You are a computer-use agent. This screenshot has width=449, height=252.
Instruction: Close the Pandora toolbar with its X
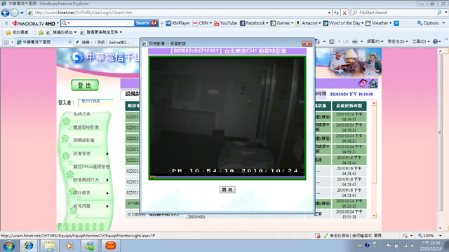(6, 23)
